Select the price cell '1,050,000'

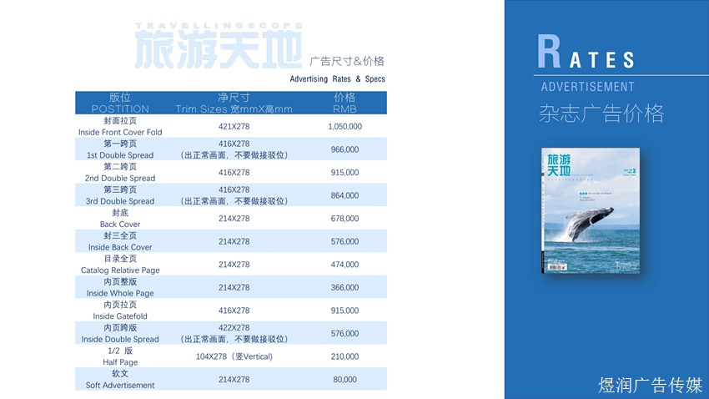(344, 127)
